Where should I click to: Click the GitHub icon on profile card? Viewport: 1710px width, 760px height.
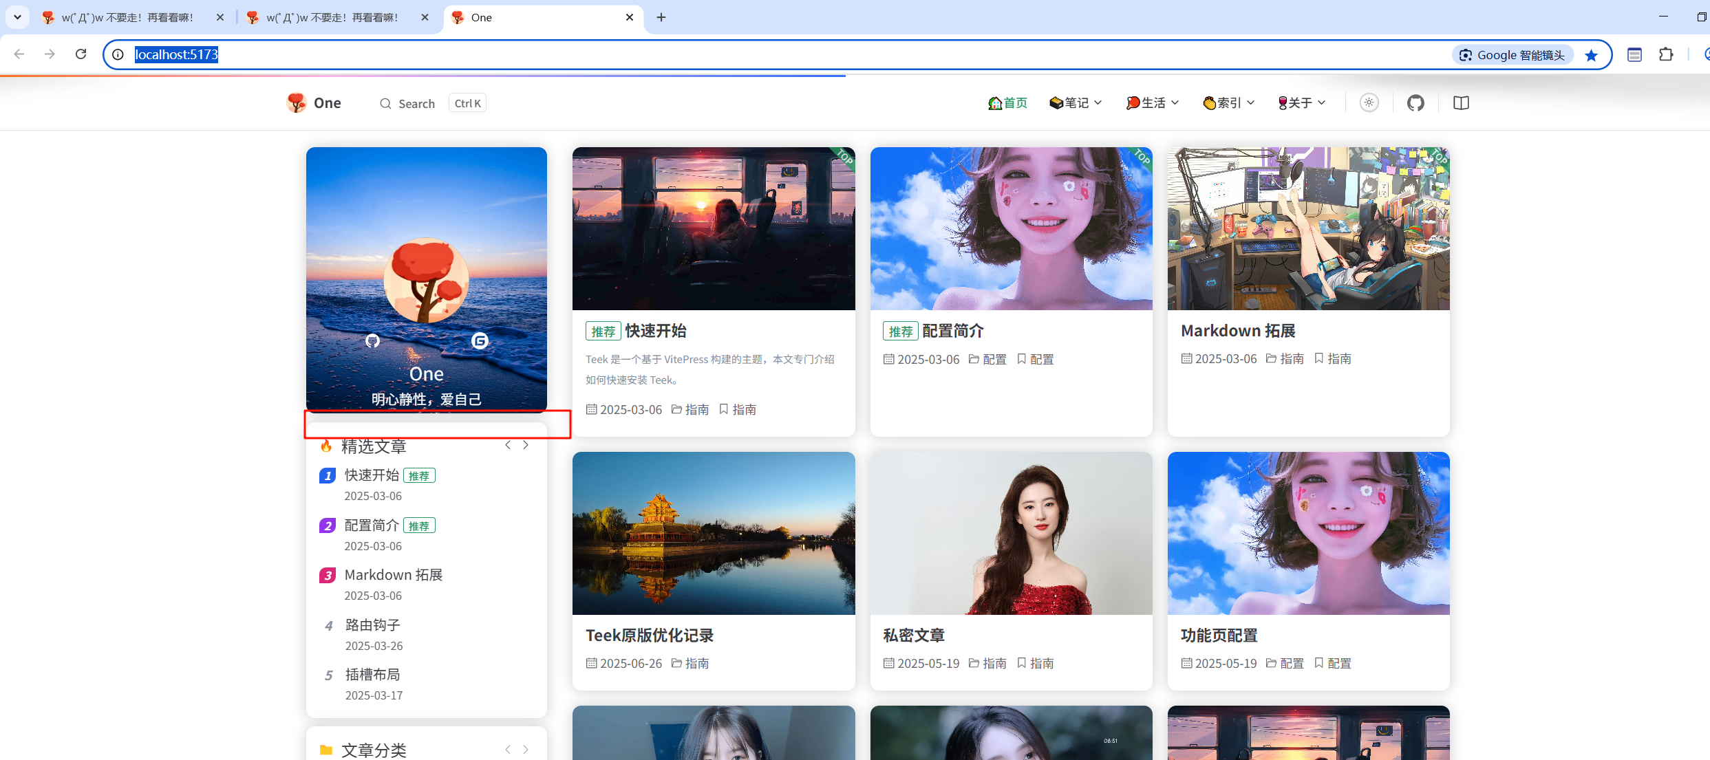pyautogui.click(x=372, y=340)
